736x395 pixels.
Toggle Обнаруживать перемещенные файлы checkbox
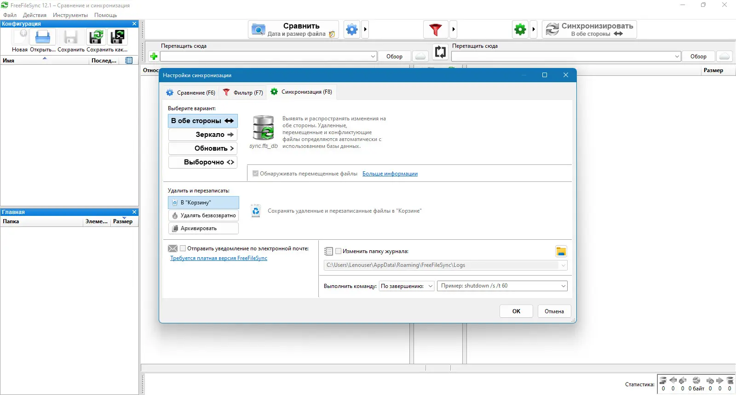(255, 174)
